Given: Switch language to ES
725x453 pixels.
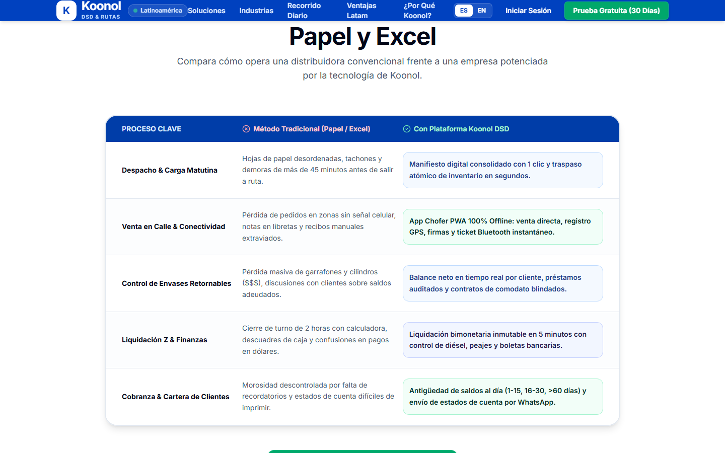Looking at the screenshot, I should (x=464, y=11).
